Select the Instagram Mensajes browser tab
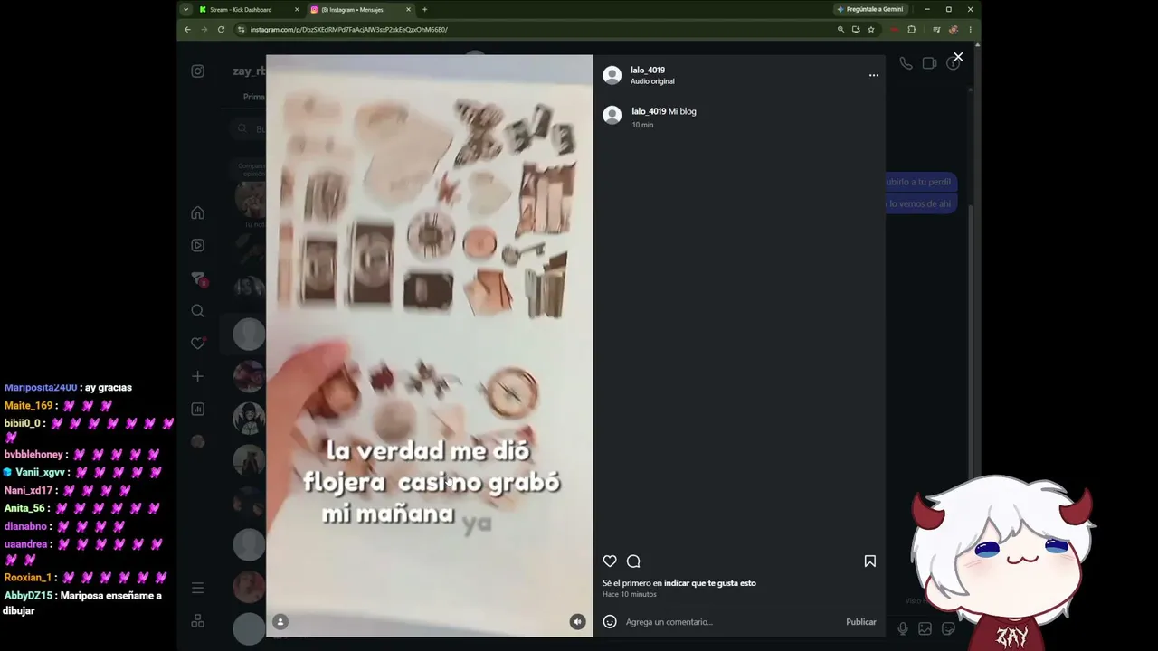Viewport: 1158px width, 651px height. click(x=360, y=10)
